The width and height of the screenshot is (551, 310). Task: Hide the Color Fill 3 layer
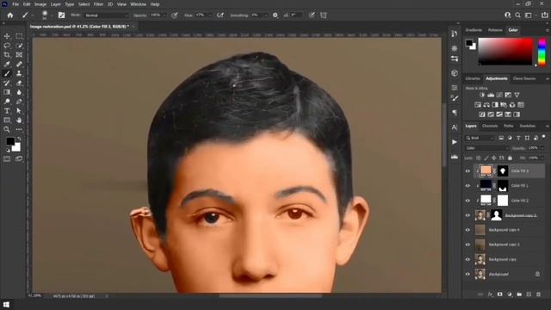pos(467,171)
